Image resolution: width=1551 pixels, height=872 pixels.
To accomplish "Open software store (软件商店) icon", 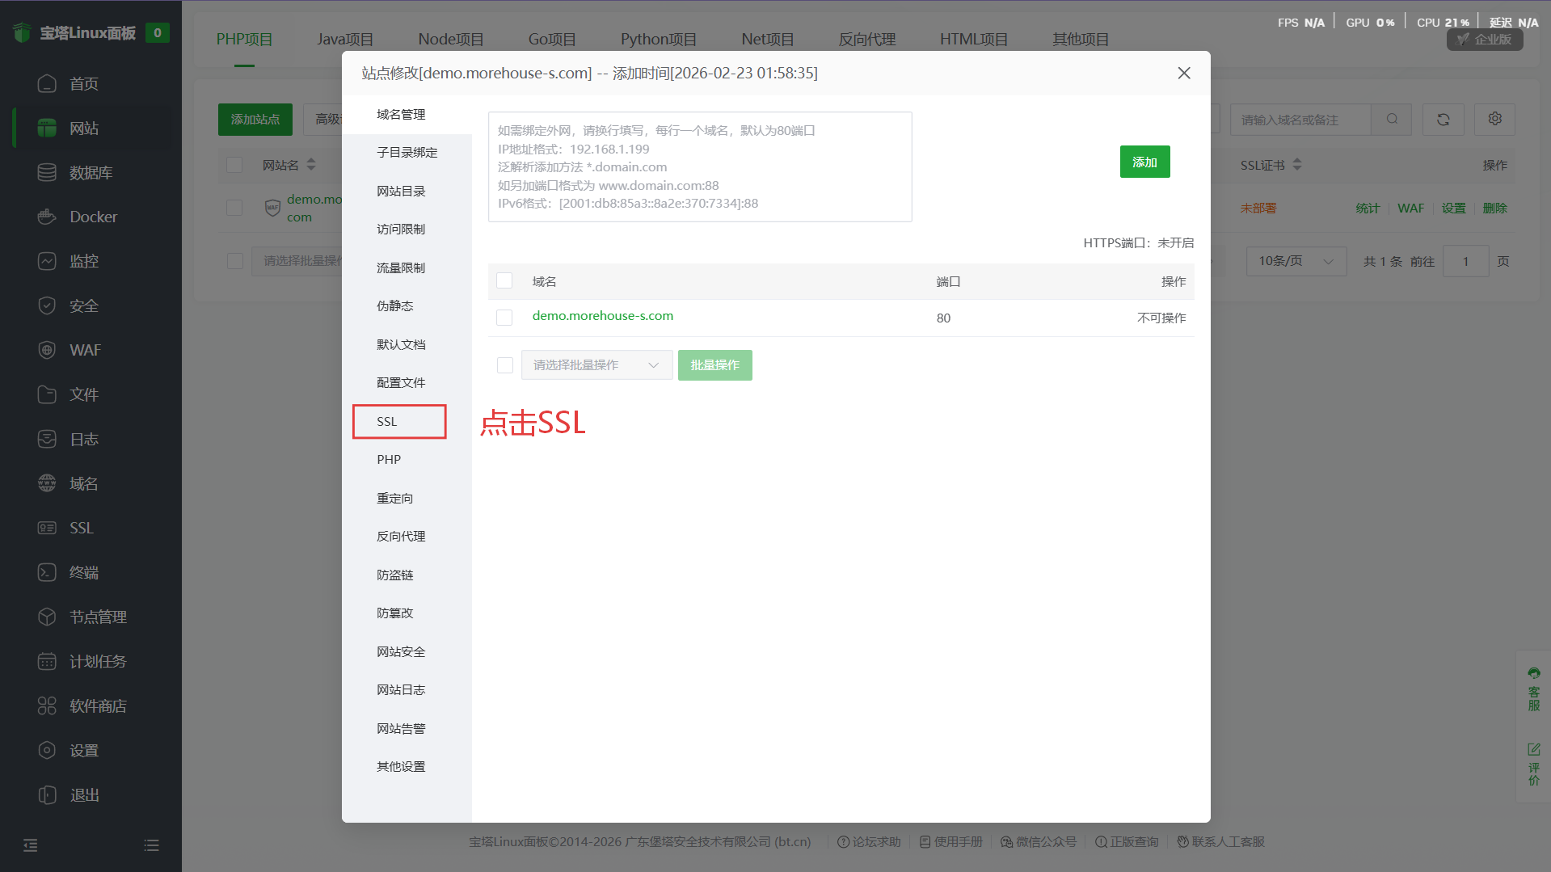I will pyautogui.click(x=47, y=706).
